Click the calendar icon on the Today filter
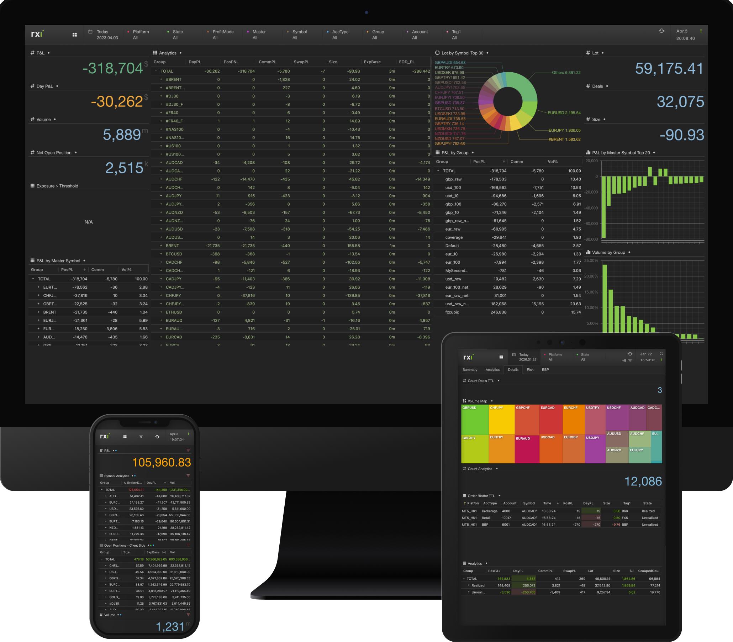 [x=91, y=32]
